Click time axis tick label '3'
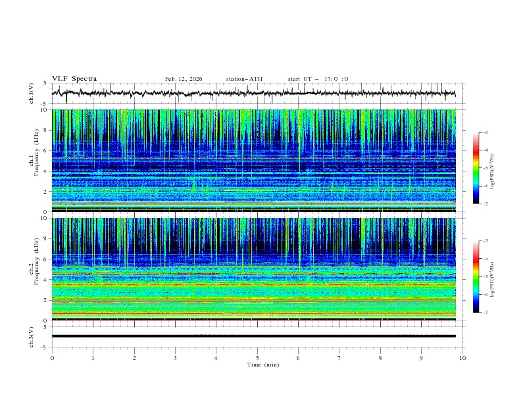The image size is (521, 402). tap(176, 358)
